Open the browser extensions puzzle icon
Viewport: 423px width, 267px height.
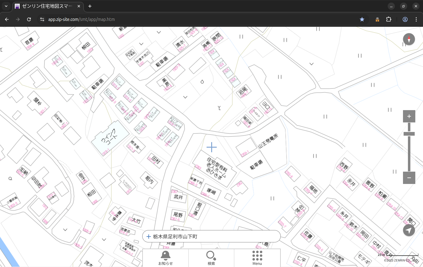pyautogui.click(x=389, y=19)
